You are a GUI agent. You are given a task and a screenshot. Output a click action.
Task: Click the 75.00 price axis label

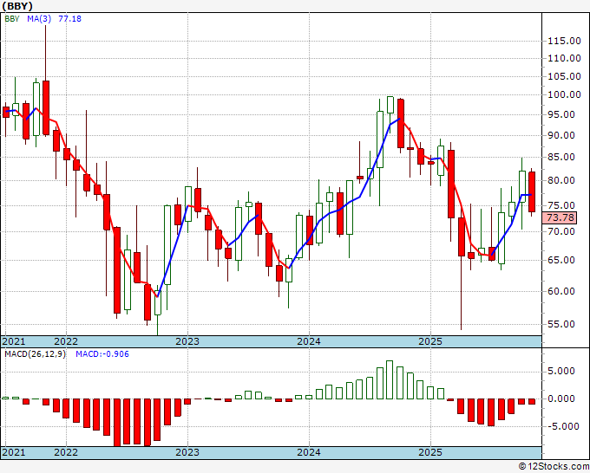[561, 205]
